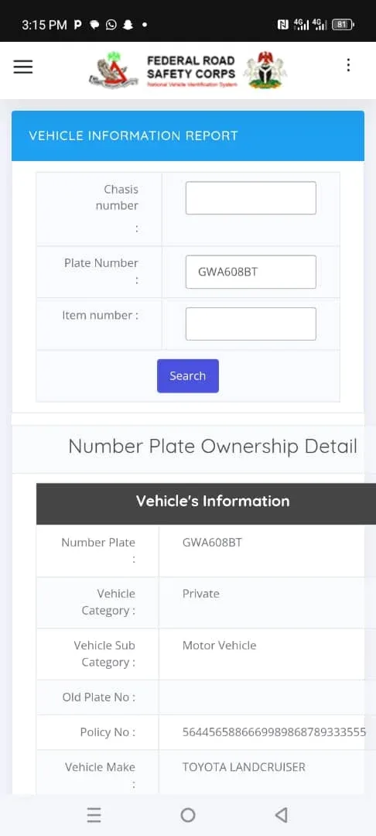
Task: Tap Android home circle button
Action: [x=188, y=815]
